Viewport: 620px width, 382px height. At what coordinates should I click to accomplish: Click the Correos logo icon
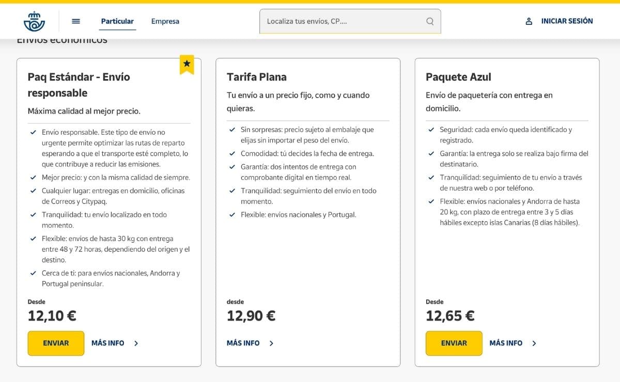[34, 21]
